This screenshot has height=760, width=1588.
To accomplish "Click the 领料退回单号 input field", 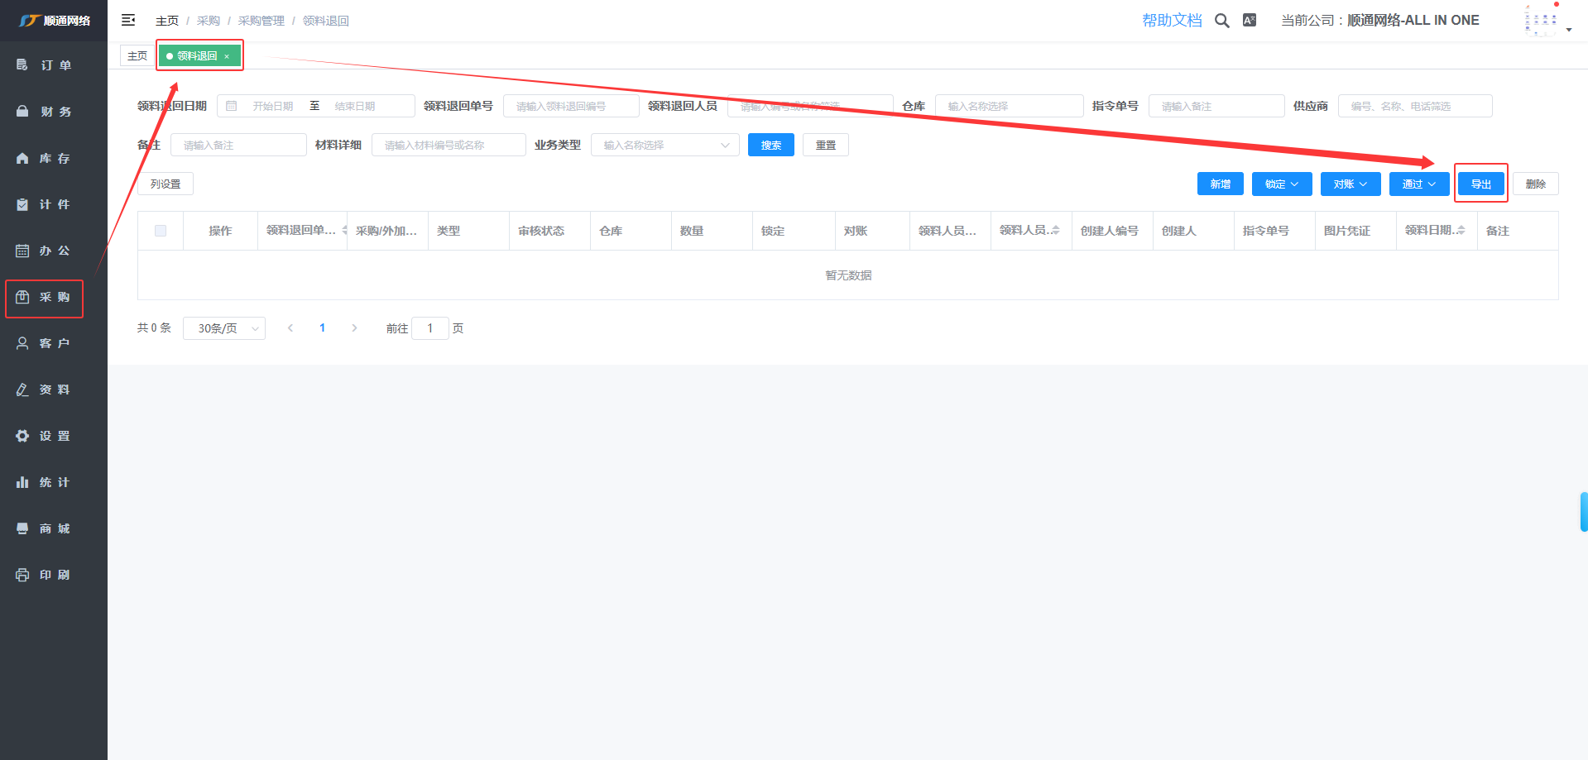I will [x=570, y=106].
